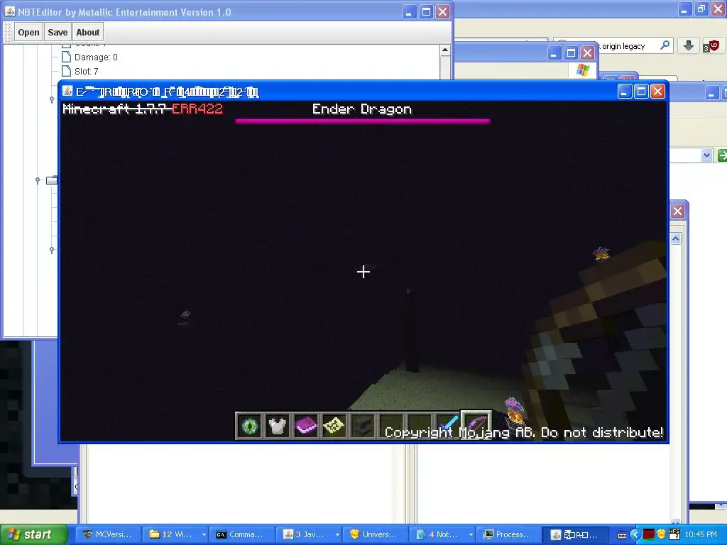Select the dark anvil-like hotbar slot
This screenshot has width=727, height=545.
click(x=362, y=425)
